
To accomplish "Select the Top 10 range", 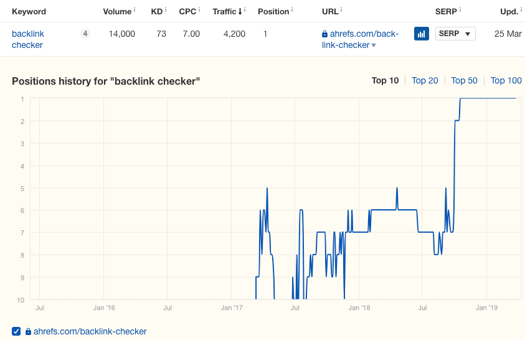I will [385, 80].
